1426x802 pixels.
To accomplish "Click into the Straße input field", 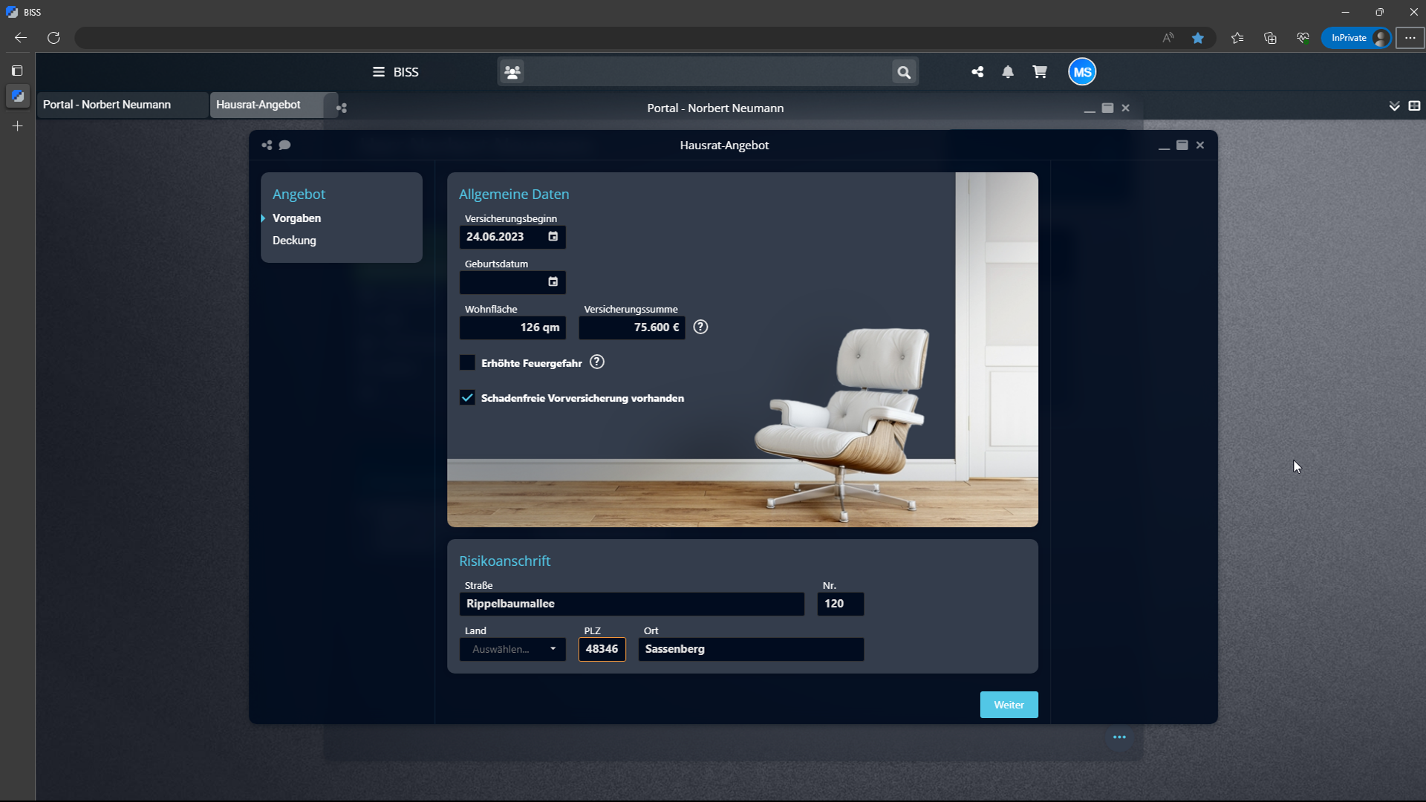I will (x=631, y=604).
